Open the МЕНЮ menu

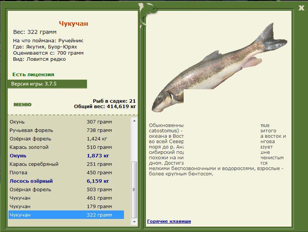[22, 105]
